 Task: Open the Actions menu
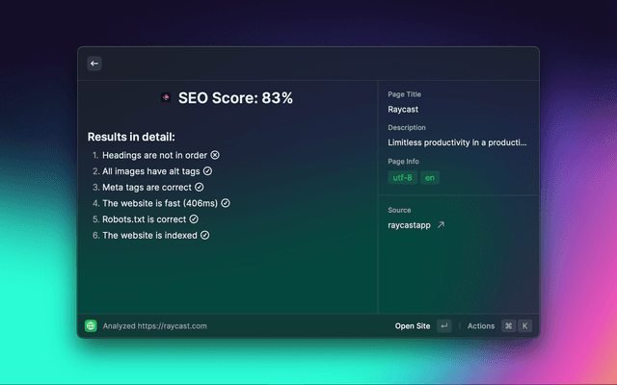pyautogui.click(x=481, y=326)
